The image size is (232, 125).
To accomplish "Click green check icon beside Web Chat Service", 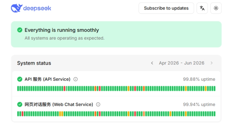I will click(20, 105).
